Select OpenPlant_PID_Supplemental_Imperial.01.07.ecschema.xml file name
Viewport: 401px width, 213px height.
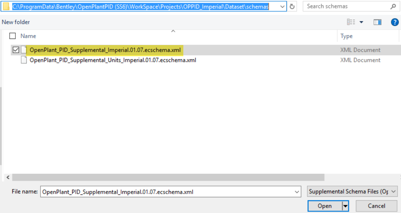click(105, 50)
